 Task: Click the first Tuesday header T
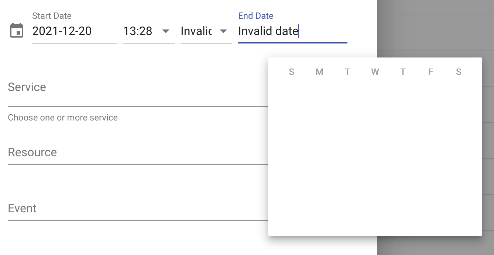point(347,72)
